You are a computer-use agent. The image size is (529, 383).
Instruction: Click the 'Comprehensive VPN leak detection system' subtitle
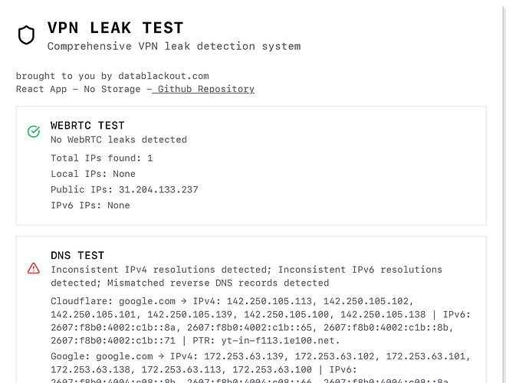pos(174,46)
